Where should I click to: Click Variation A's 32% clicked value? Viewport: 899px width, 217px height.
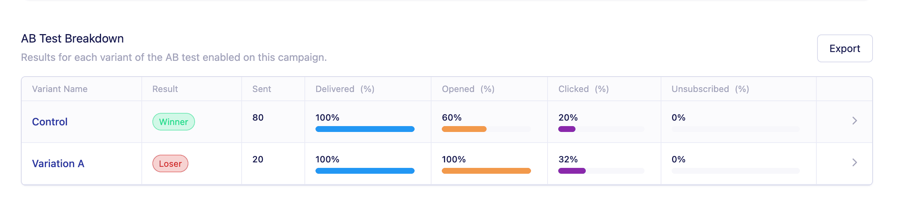568,159
